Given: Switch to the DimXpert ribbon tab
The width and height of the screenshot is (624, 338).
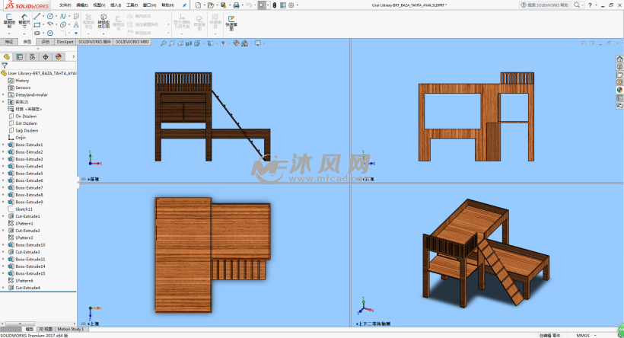Looking at the screenshot, I should 65,42.
